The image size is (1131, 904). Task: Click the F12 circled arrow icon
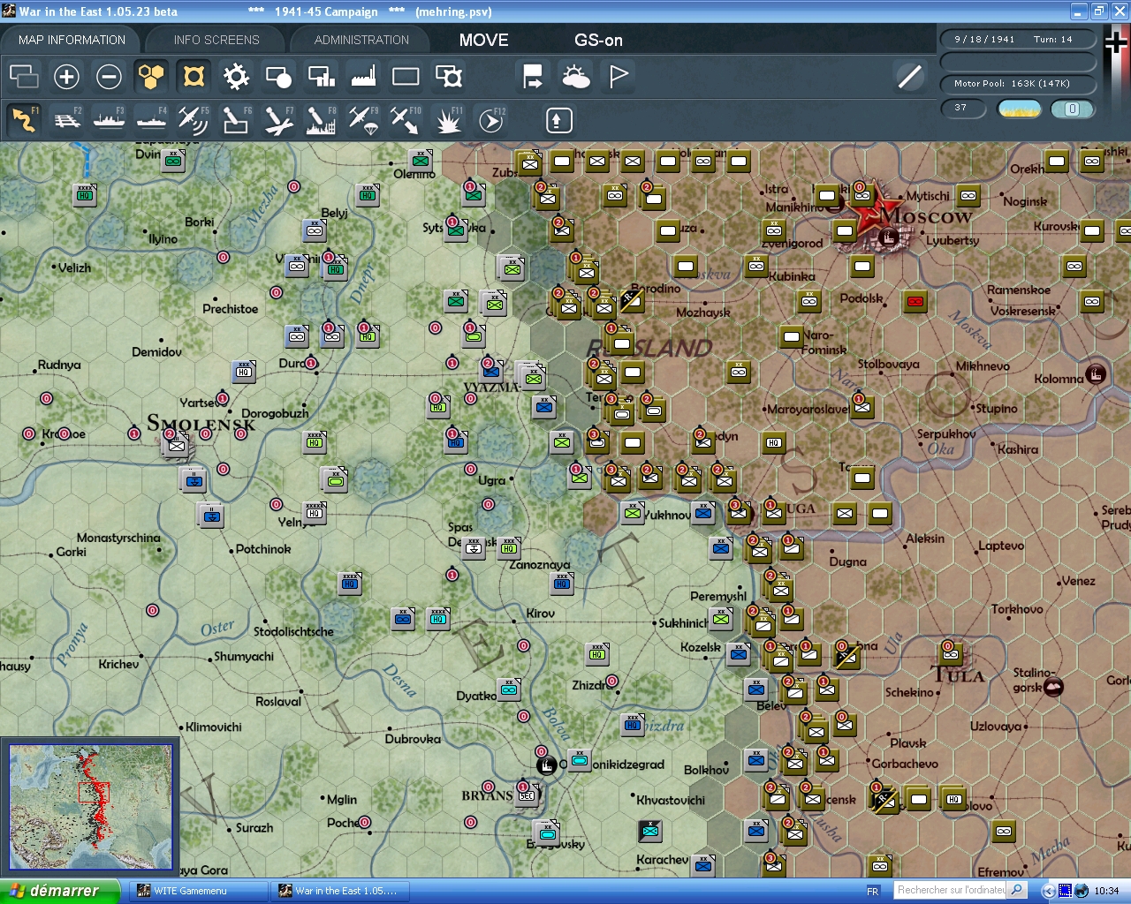(x=491, y=119)
